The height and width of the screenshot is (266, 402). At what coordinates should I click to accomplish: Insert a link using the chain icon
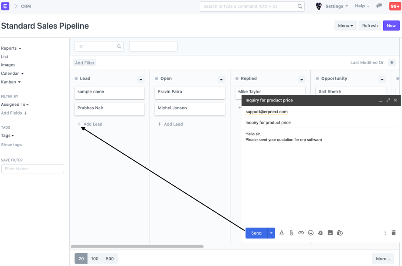coord(301,233)
